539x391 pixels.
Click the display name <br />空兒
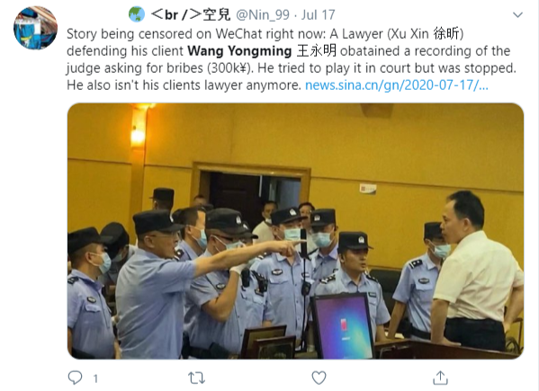(191, 14)
